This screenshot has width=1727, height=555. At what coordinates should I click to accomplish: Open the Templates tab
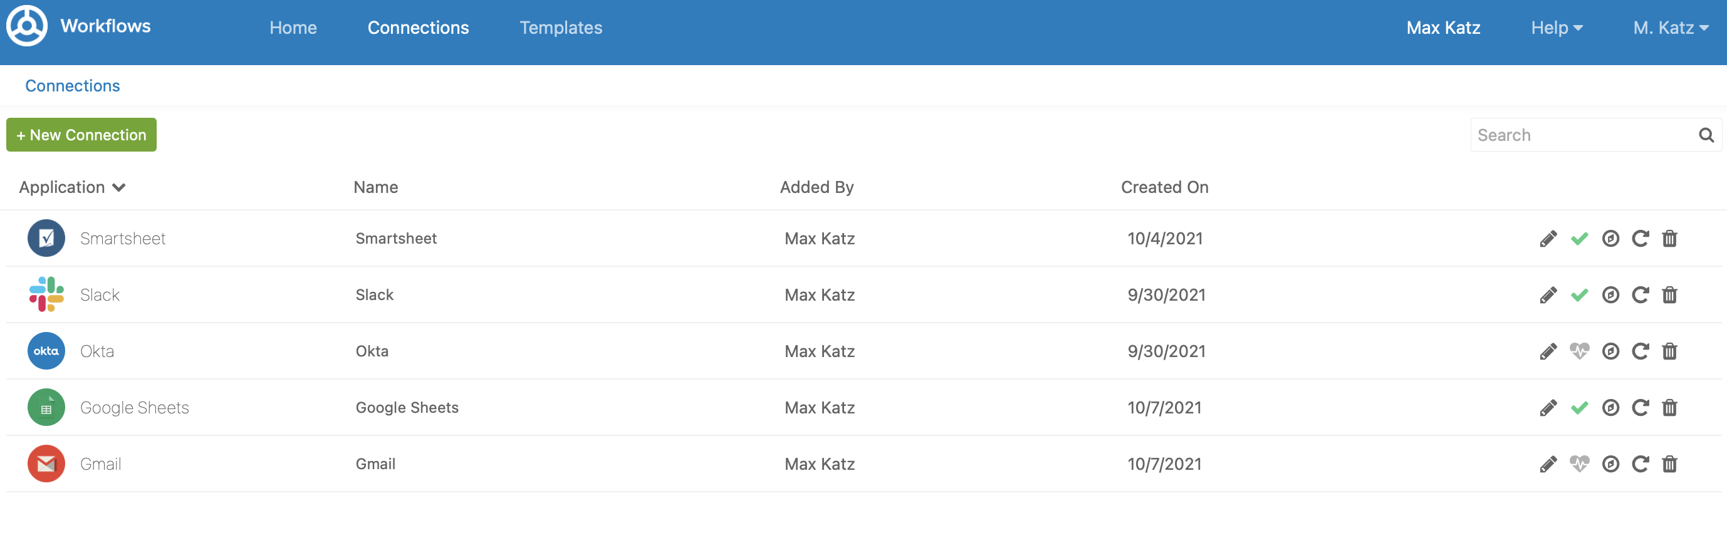(x=560, y=28)
